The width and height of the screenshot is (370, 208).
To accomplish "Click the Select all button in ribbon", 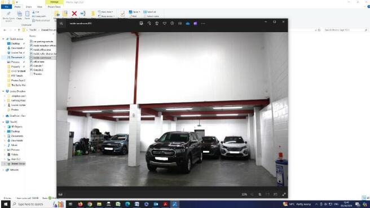I will point(150,12).
